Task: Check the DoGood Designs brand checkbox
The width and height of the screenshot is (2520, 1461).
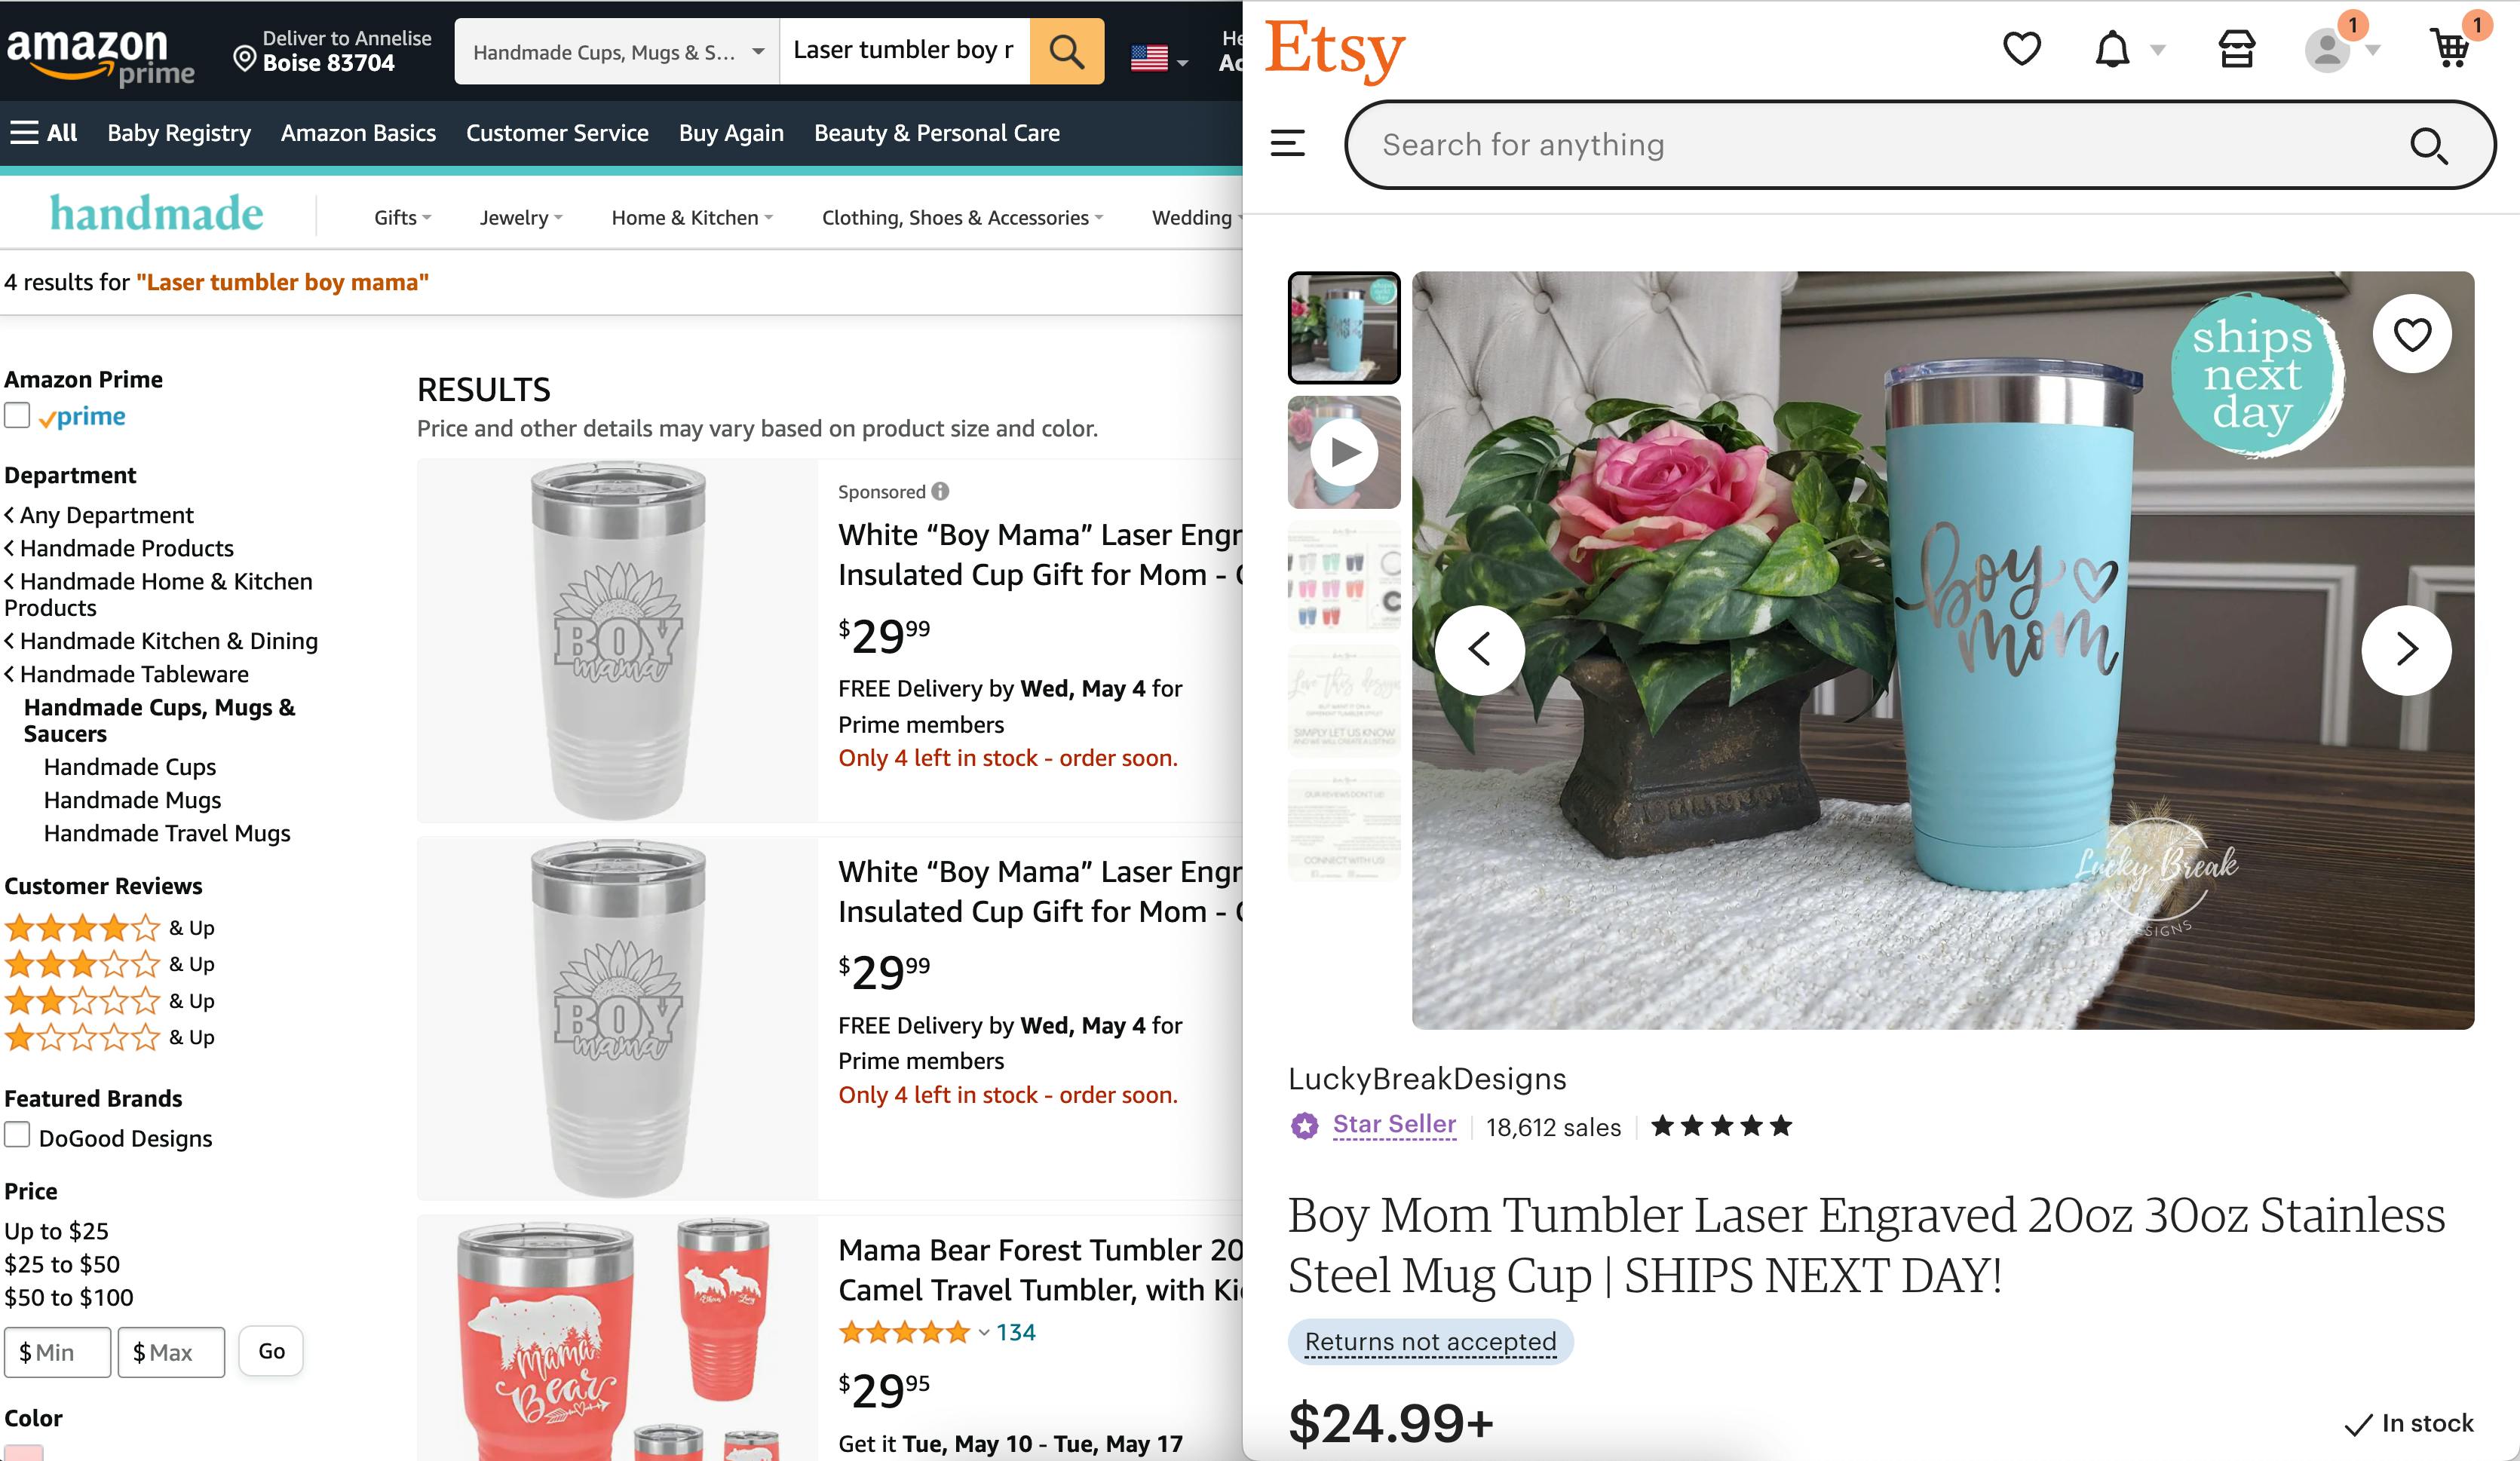Action: point(17,1136)
